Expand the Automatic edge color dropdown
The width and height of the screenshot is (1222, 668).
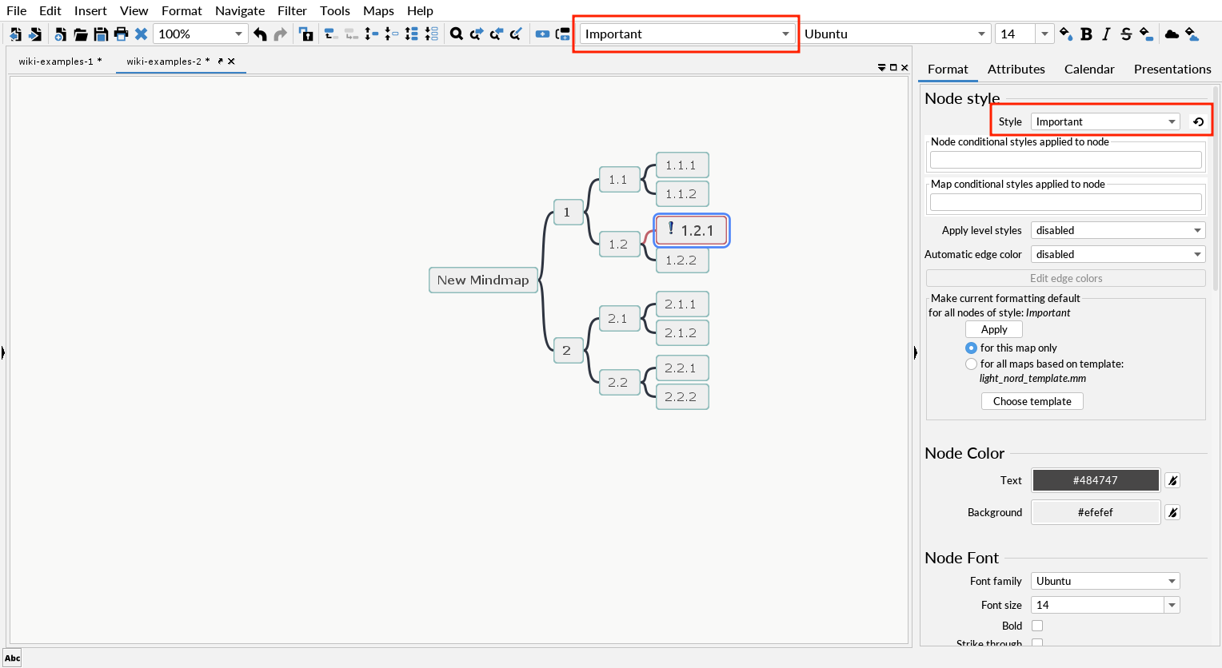point(1117,254)
